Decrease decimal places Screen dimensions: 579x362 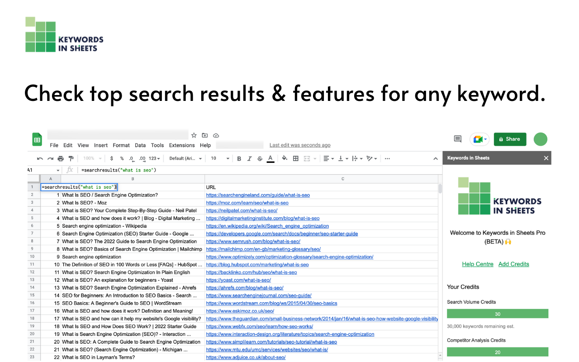(x=131, y=158)
